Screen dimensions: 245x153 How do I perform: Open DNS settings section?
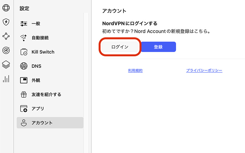[50, 66]
